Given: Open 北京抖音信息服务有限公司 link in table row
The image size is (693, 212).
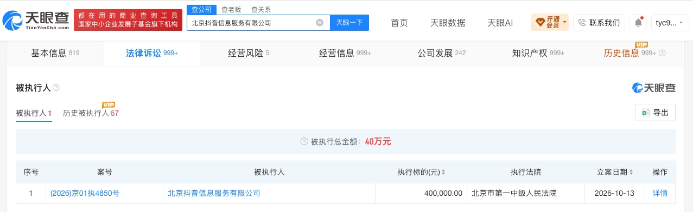Looking at the screenshot, I should [x=214, y=193].
